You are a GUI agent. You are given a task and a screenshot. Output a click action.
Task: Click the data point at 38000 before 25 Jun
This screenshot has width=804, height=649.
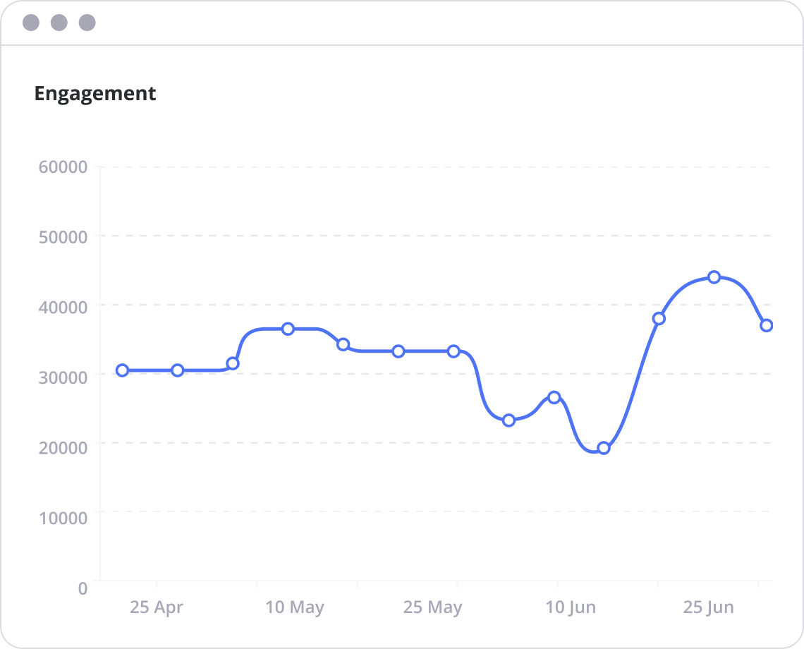(659, 317)
